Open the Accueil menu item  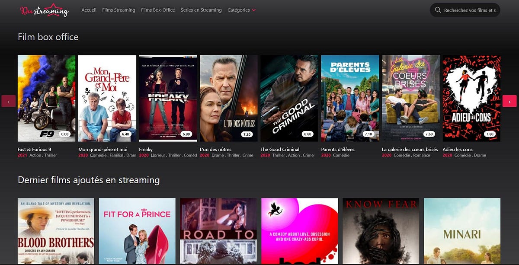tap(89, 10)
